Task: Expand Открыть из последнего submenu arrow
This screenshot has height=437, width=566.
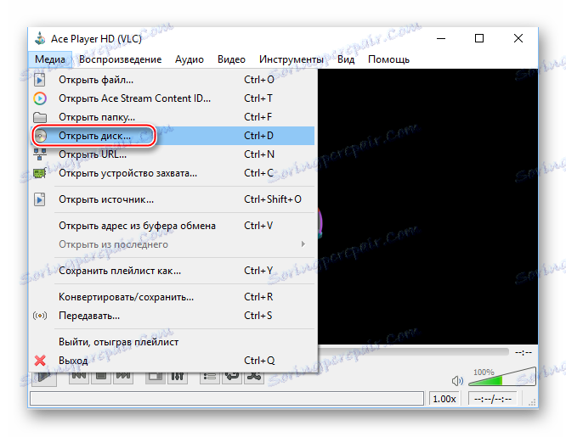Action: [303, 244]
